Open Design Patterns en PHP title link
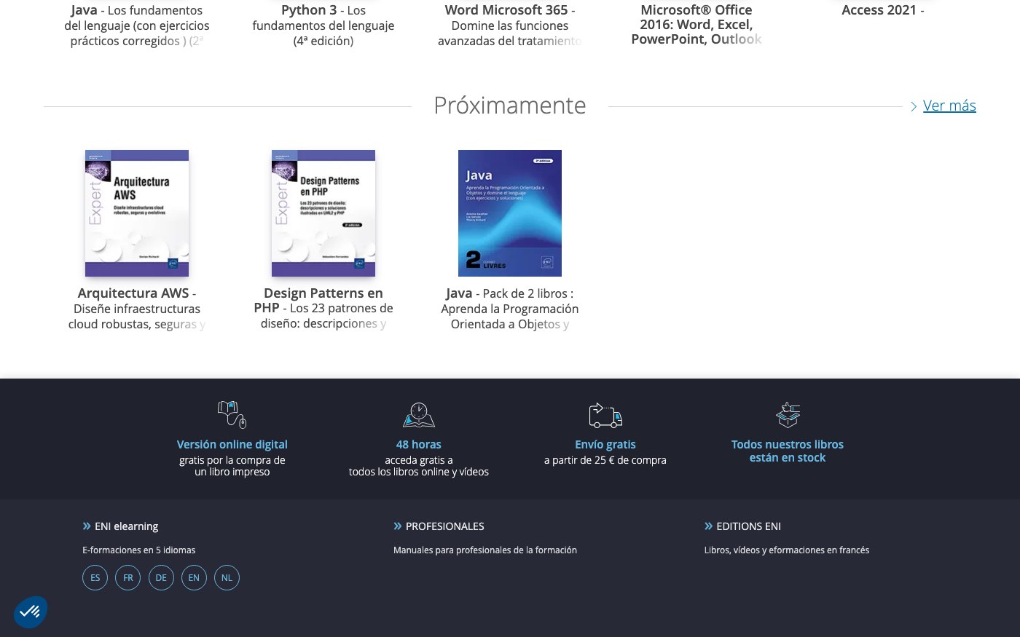Image resolution: width=1020 pixels, height=637 pixels. [x=323, y=309]
